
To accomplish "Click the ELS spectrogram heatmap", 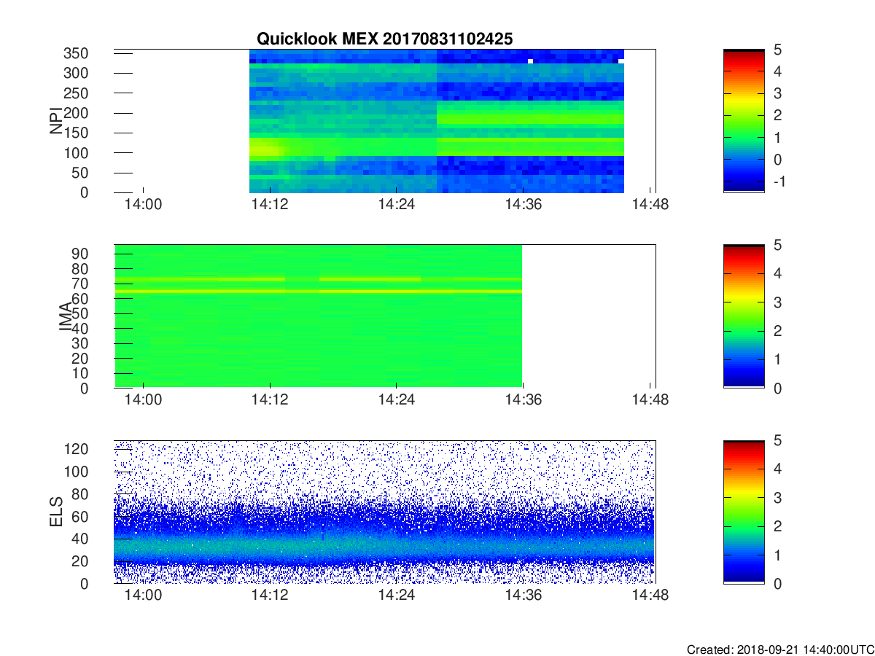I will coord(384,512).
